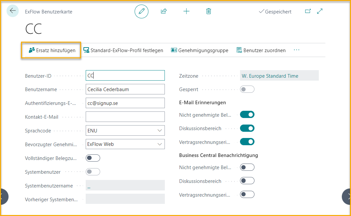Enable Business Central Nicht genehmigte Belege notification
This screenshot has height=216, width=351.
(x=247, y=167)
